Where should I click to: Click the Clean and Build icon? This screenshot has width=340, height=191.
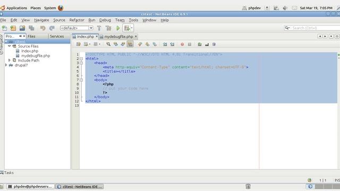click(x=108, y=28)
